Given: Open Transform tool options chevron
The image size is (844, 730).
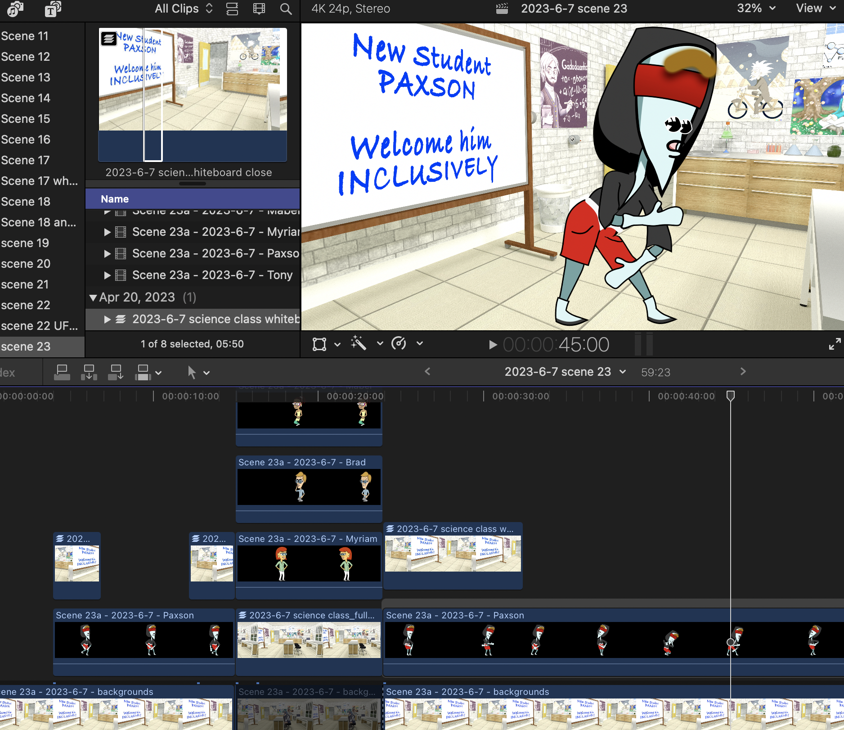Looking at the screenshot, I should [x=337, y=345].
